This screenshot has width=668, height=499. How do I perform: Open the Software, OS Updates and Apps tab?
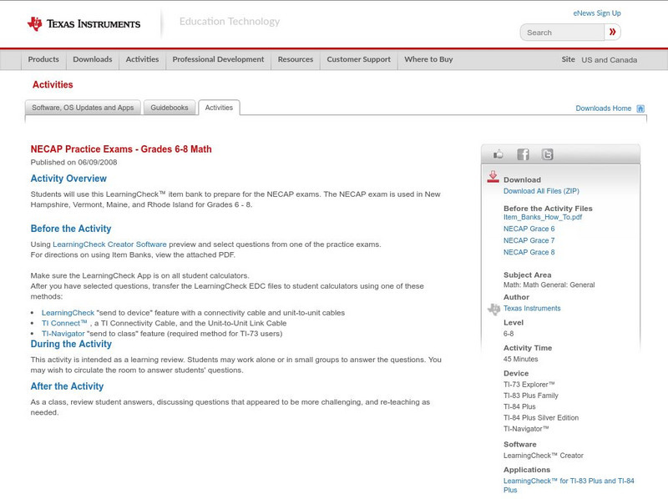[x=85, y=108]
